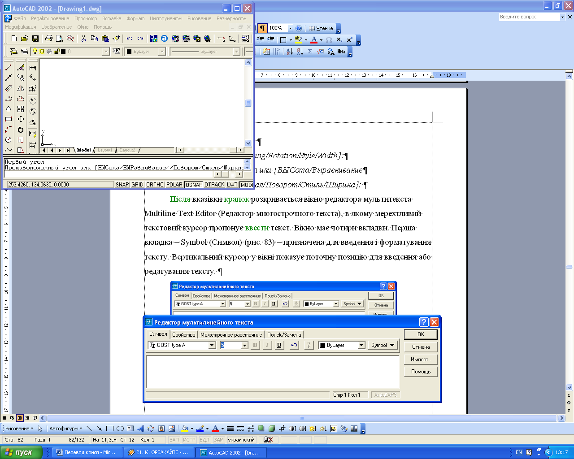Toggle POLAR tracking in AutoCAD status bar

[174, 185]
